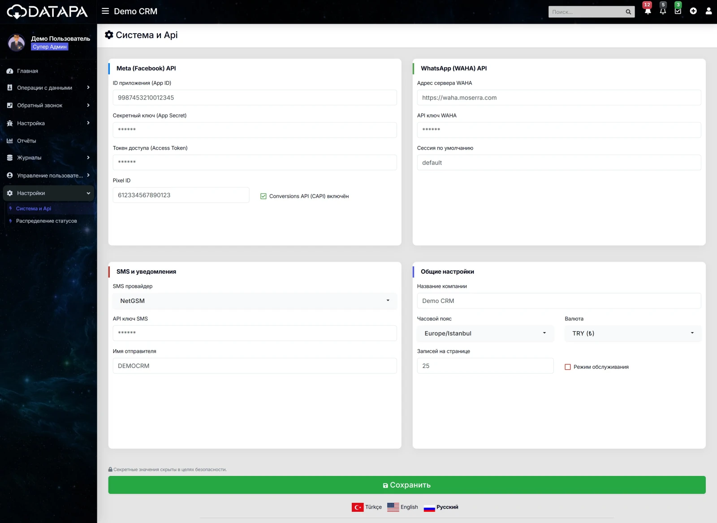
Task: Switch language to English
Action: tap(409, 507)
